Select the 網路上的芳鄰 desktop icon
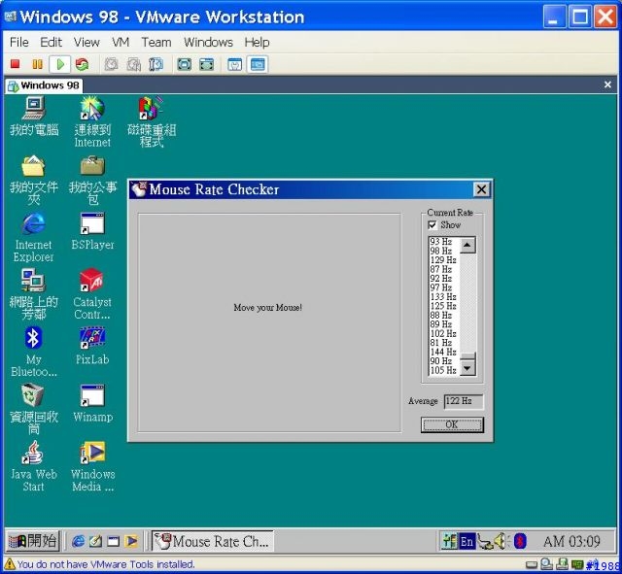This screenshot has width=622, height=574. [34, 294]
